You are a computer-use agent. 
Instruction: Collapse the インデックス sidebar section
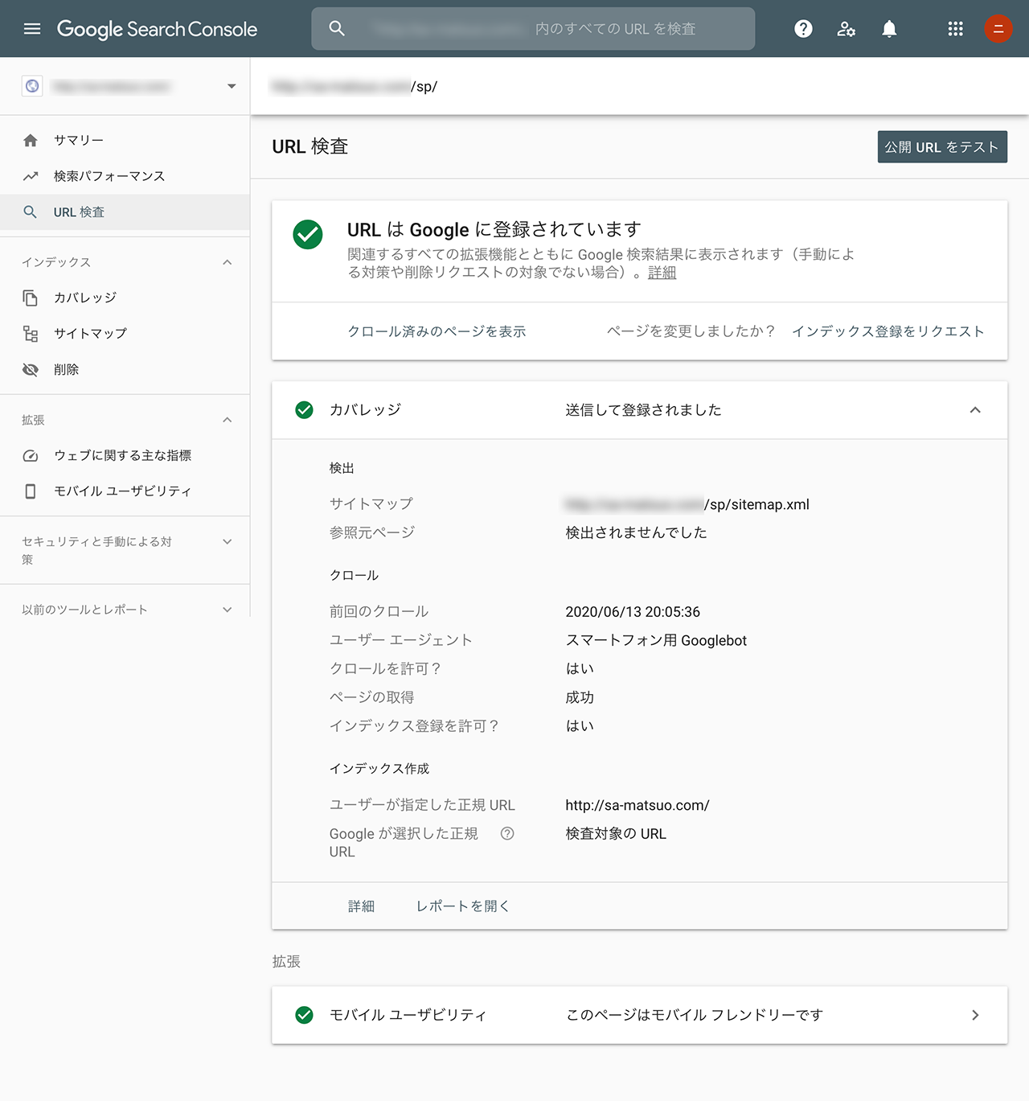(228, 262)
